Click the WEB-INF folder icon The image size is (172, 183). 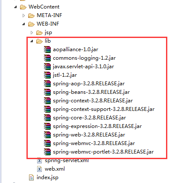tap(31, 24)
